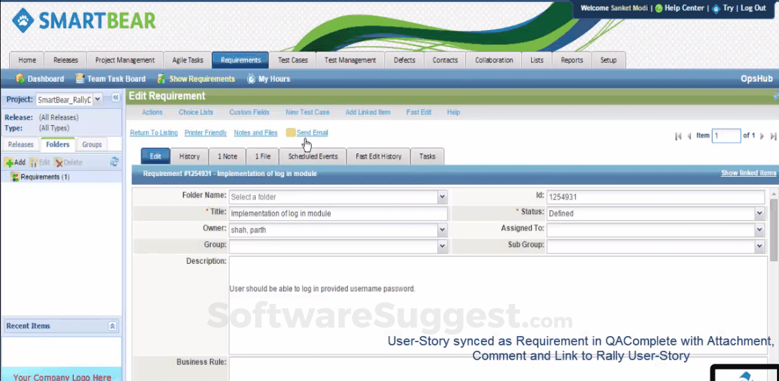
Task: Click New Test Case menu item
Action: tap(307, 112)
